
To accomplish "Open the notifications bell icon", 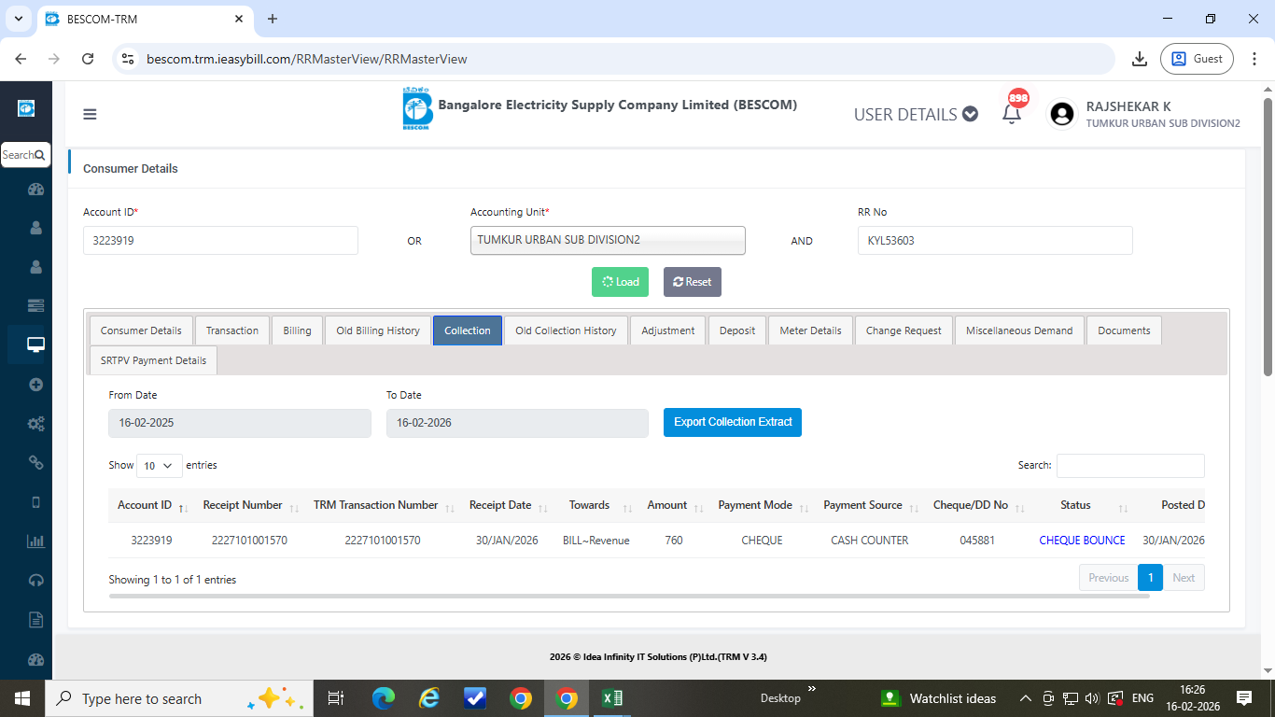I will click(1011, 114).
